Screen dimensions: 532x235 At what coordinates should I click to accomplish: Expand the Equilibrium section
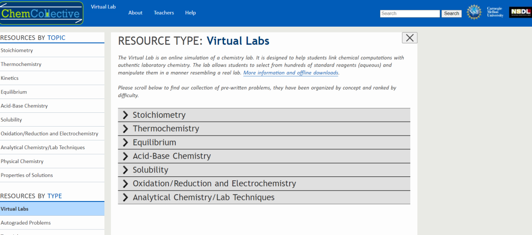(264, 142)
